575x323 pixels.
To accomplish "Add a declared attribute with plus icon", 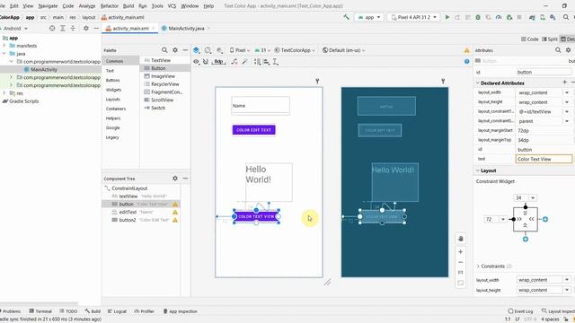I will (x=565, y=83).
